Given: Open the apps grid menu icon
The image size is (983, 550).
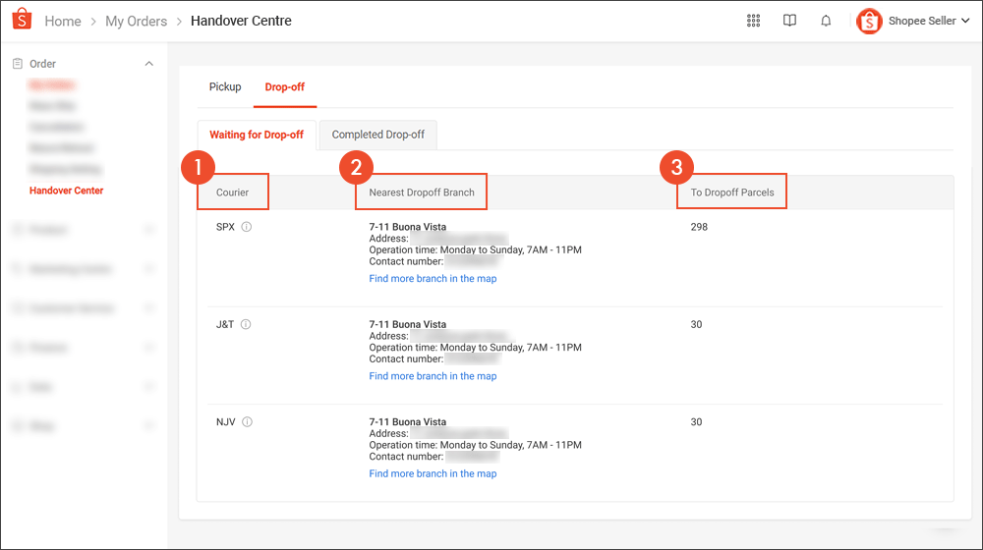Looking at the screenshot, I should click(x=753, y=21).
